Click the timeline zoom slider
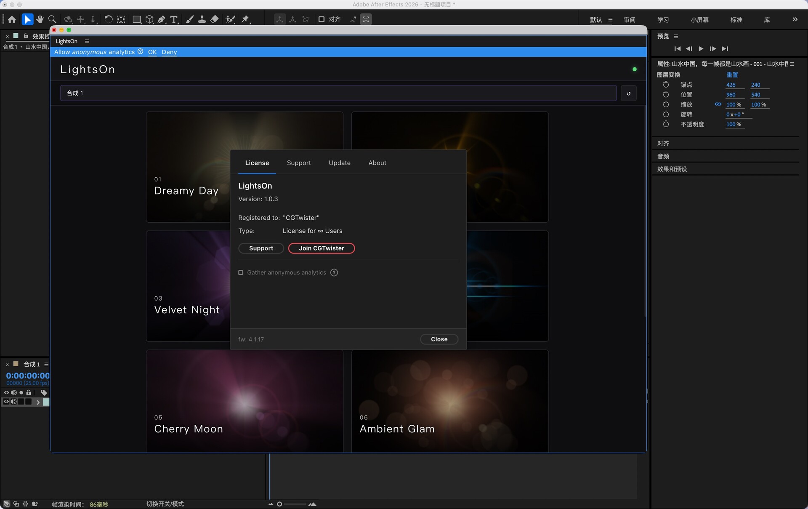808x509 pixels. 292,504
